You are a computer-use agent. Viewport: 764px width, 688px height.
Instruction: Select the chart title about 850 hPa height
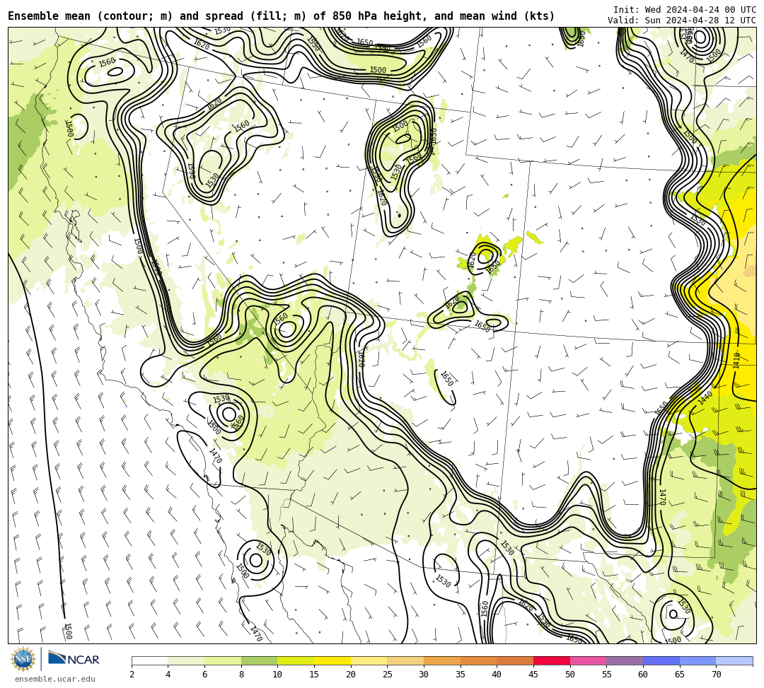[281, 16]
